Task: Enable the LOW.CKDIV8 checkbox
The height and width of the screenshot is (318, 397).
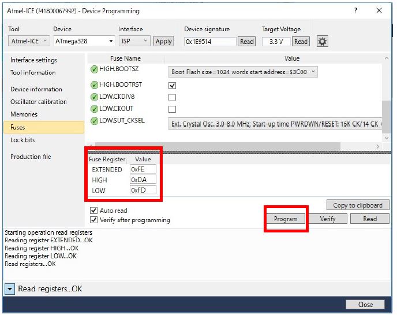Action: 172,97
